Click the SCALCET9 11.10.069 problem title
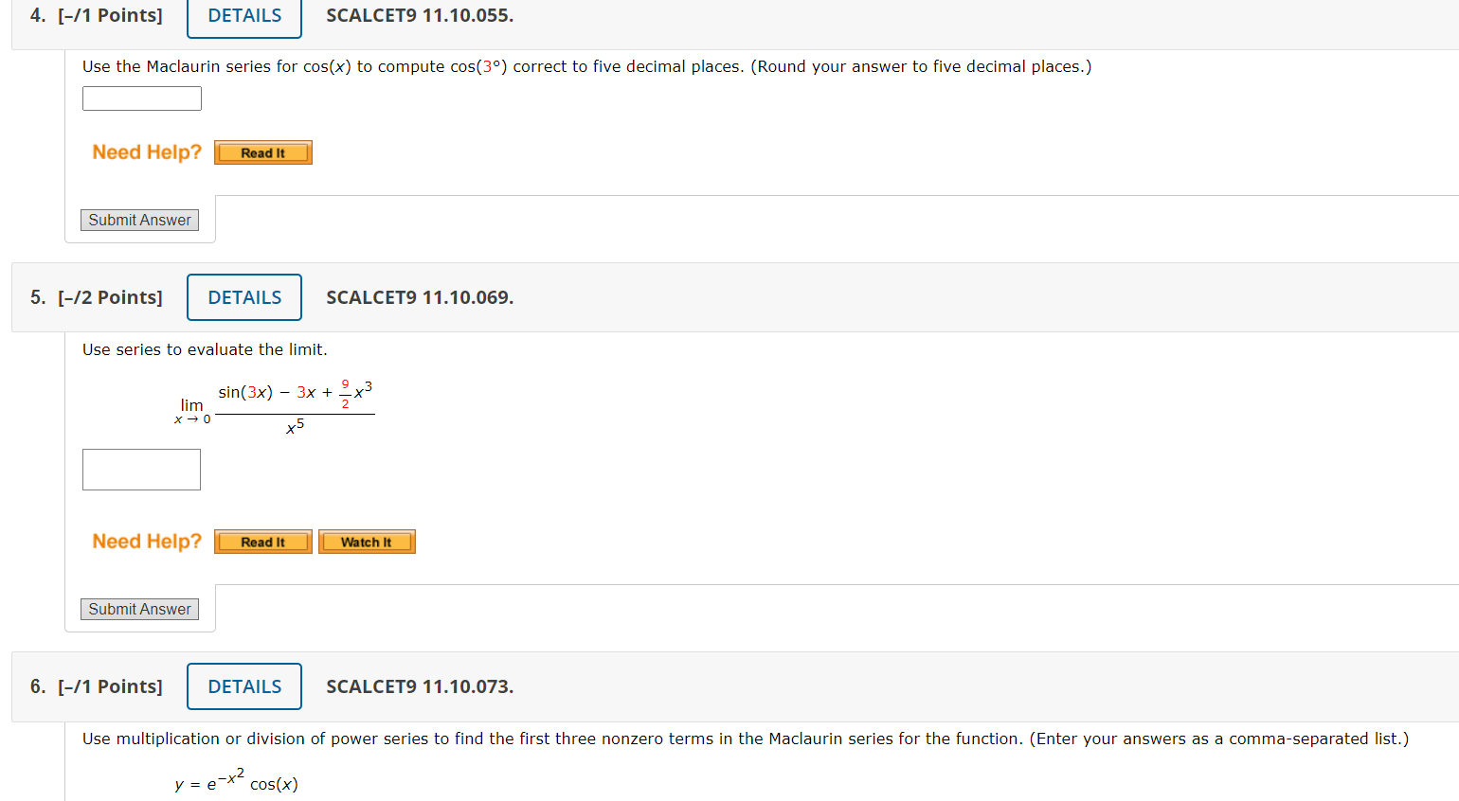This screenshot has width=1459, height=801. (419, 297)
